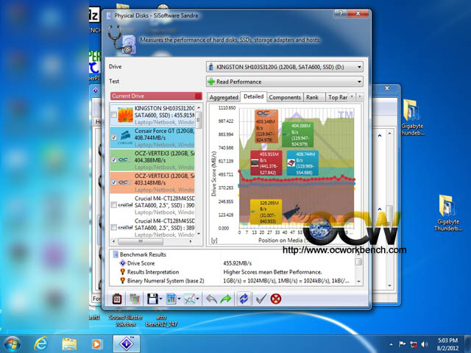Close the background window with X button

[x=387, y=88]
